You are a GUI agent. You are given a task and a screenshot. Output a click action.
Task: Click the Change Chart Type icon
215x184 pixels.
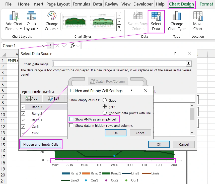click(177, 16)
